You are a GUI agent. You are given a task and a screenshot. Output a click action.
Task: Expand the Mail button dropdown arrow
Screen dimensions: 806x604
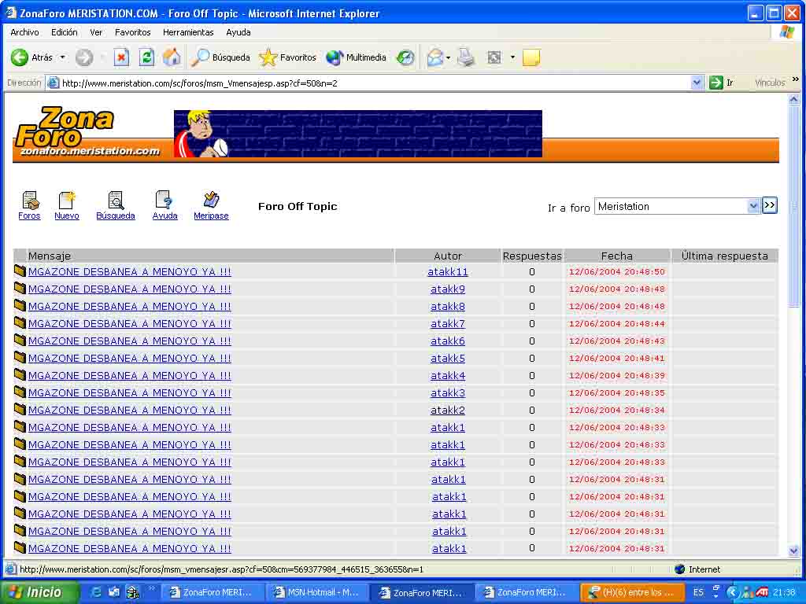(448, 57)
